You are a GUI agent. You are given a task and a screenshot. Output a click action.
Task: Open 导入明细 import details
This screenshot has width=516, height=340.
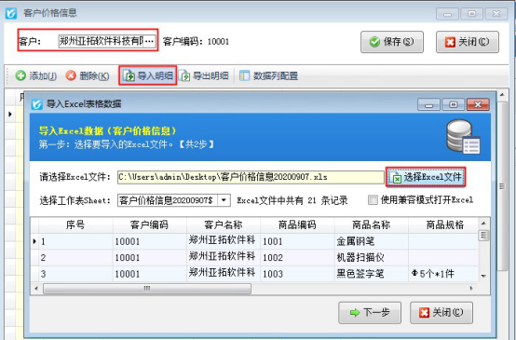point(148,75)
